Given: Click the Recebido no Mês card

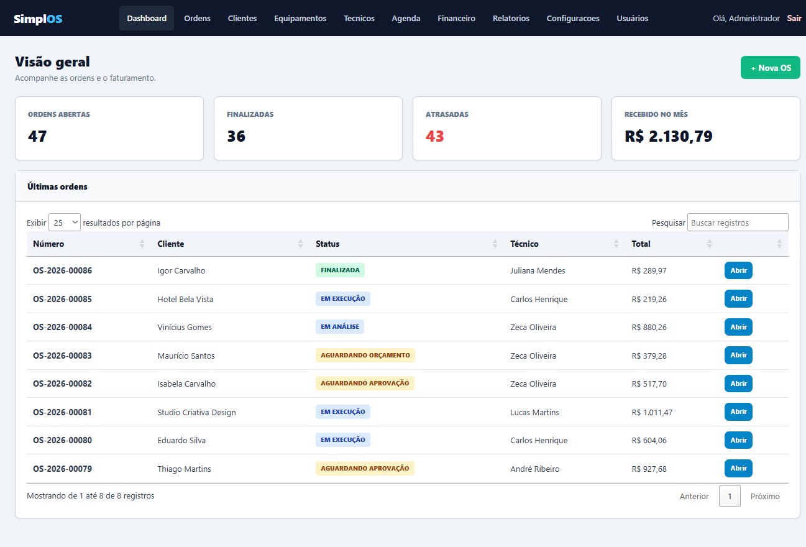Looking at the screenshot, I should [x=706, y=128].
